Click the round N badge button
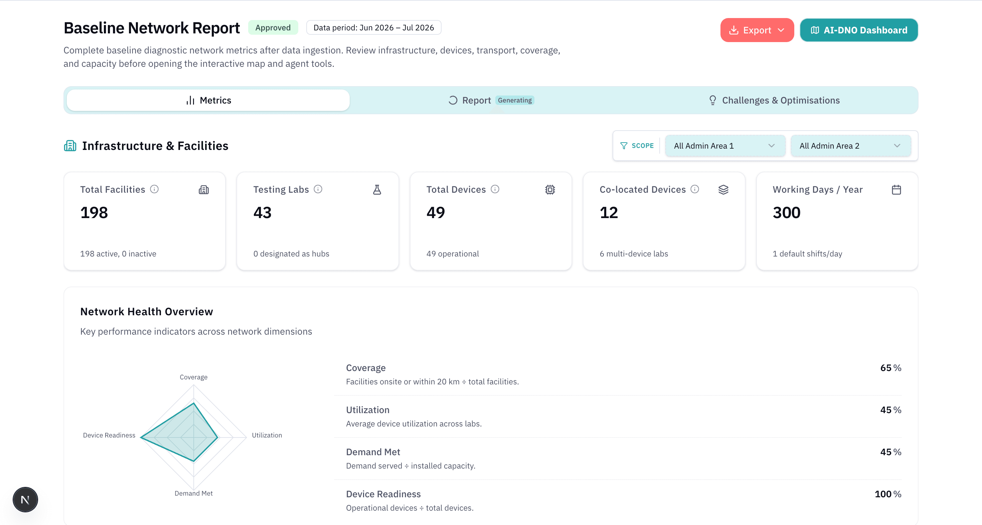This screenshot has height=525, width=982. [25, 500]
